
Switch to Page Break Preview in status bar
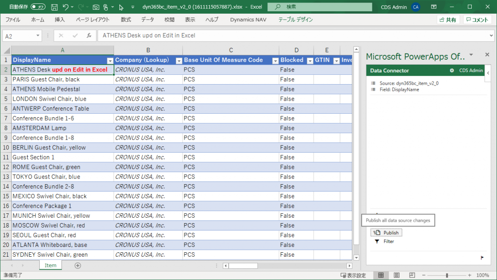[x=412, y=275]
